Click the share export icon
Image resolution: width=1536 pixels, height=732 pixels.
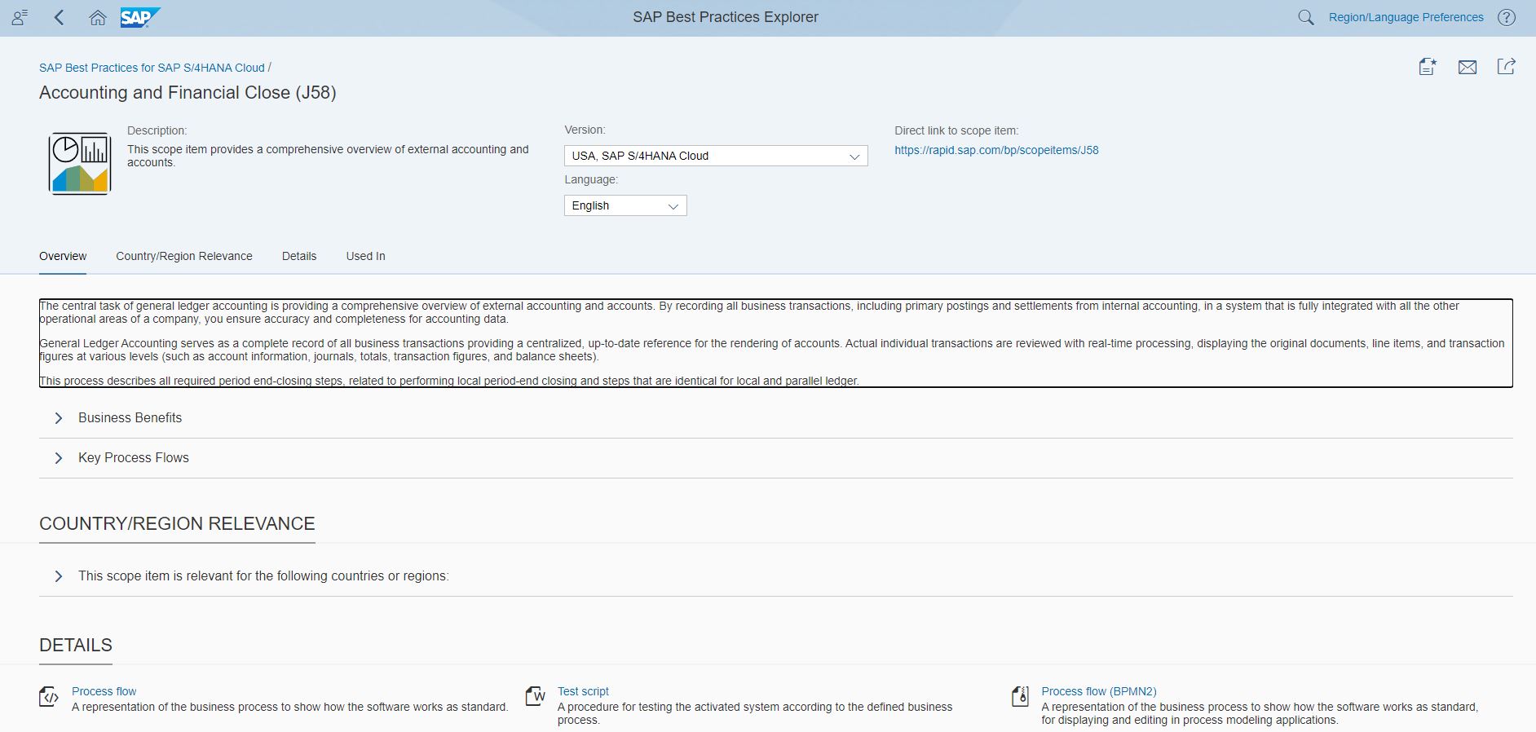(x=1506, y=67)
